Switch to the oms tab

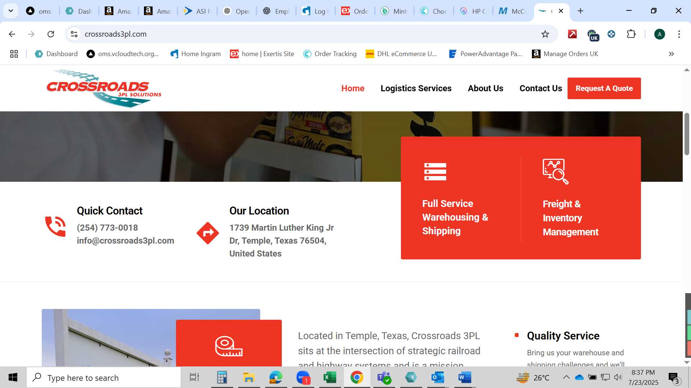tap(40, 11)
